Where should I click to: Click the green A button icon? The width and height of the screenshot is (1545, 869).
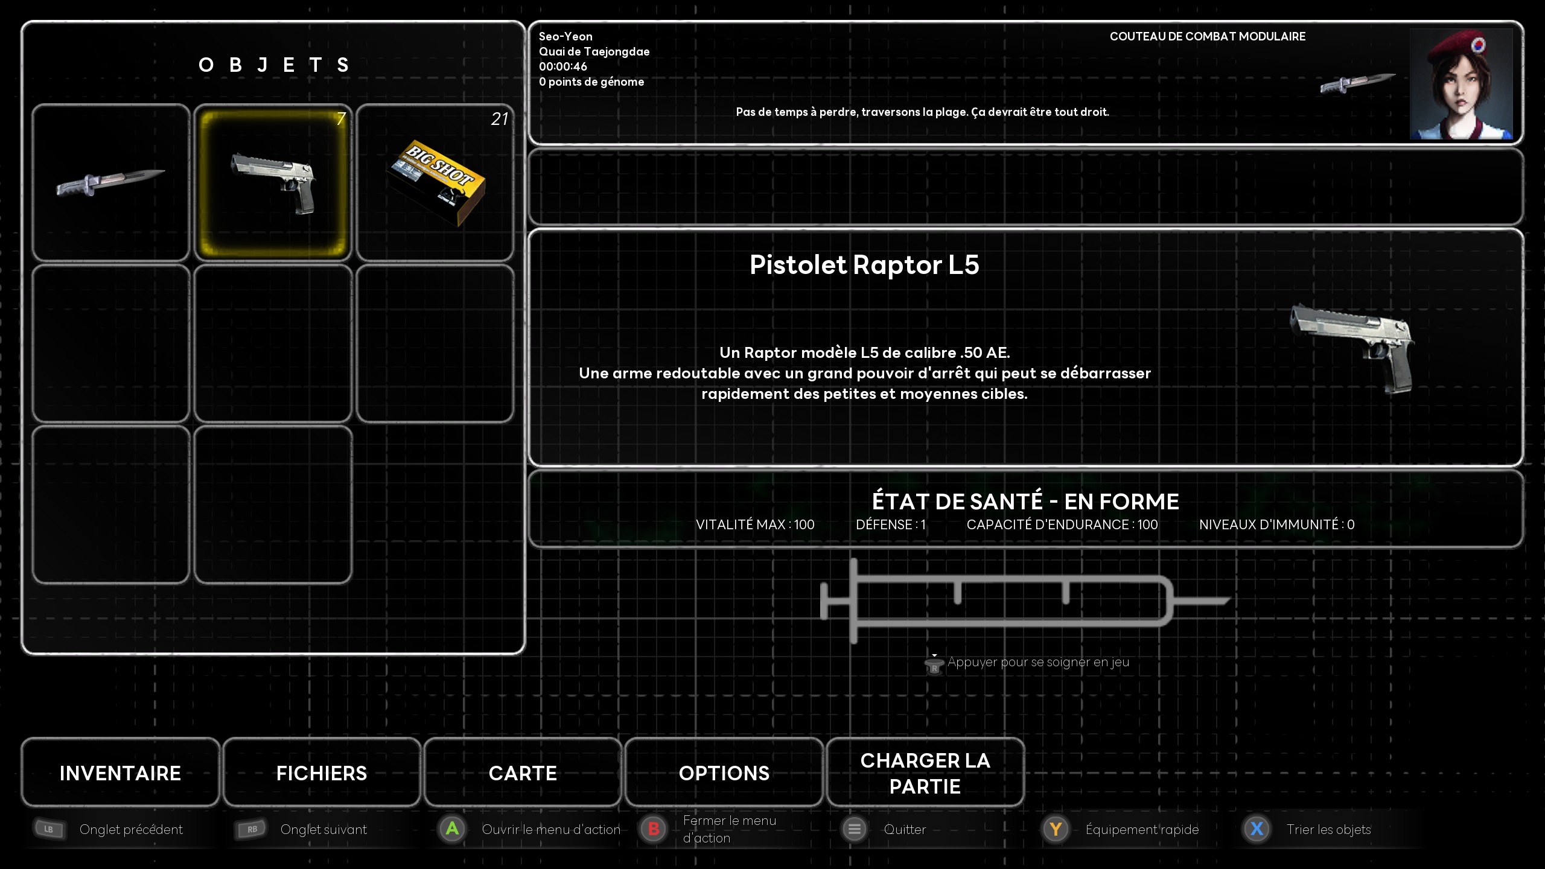(452, 829)
